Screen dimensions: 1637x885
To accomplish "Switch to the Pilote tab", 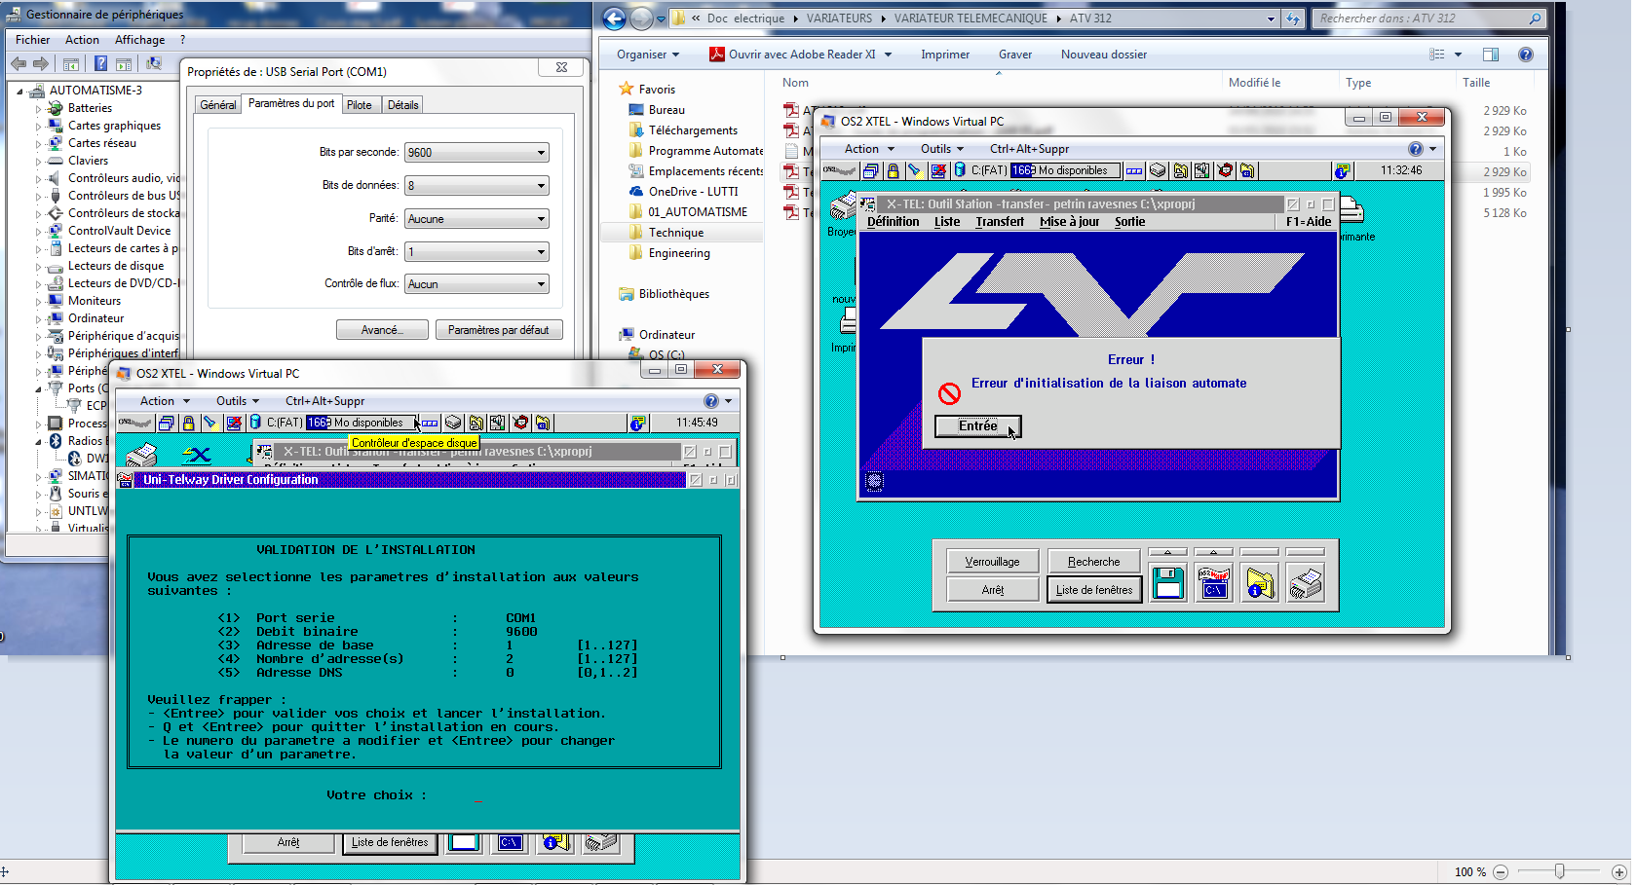I will coord(359,105).
